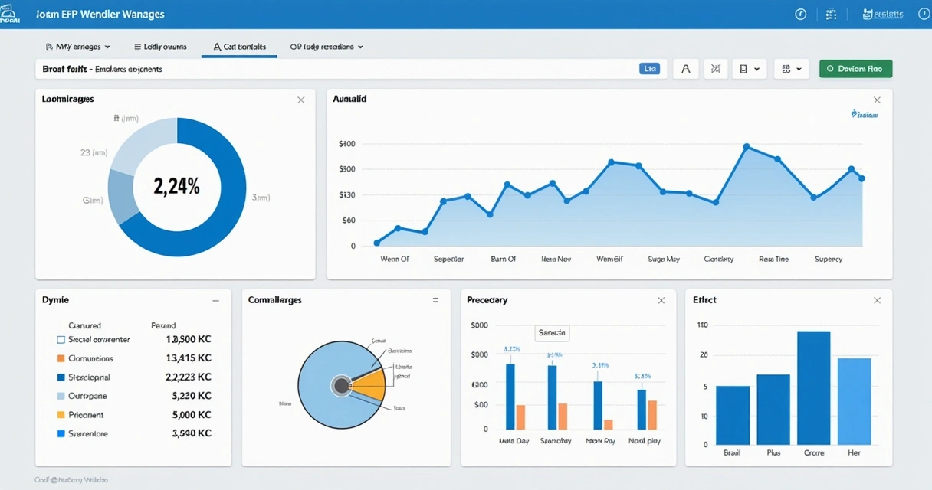Close the Aunualid line chart panel
Viewport: 932px width, 490px height.
[x=877, y=100]
